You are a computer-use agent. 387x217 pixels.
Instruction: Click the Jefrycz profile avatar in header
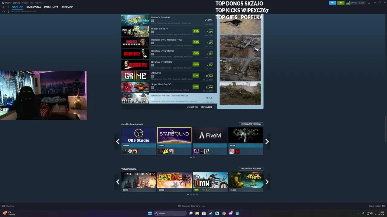tap(348, 3)
